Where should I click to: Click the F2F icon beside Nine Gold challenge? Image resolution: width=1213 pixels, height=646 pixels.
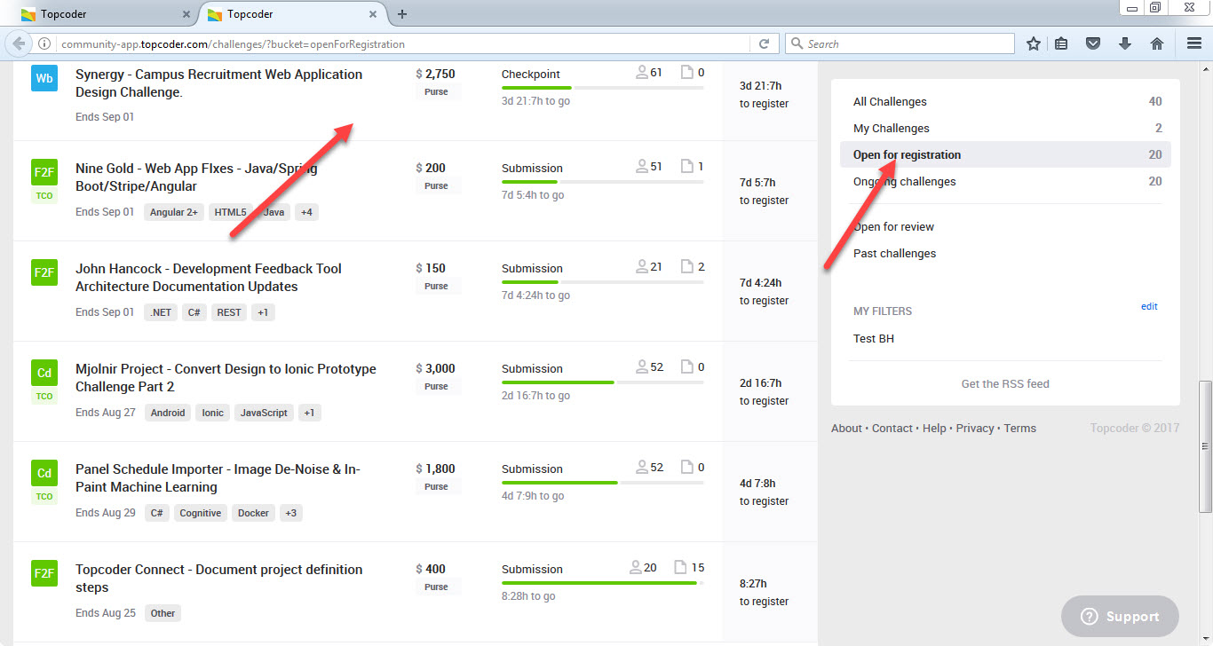pyautogui.click(x=44, y=172)
